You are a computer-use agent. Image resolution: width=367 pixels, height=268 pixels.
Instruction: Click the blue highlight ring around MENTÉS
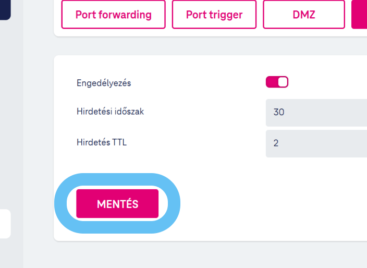pos(63,203)
